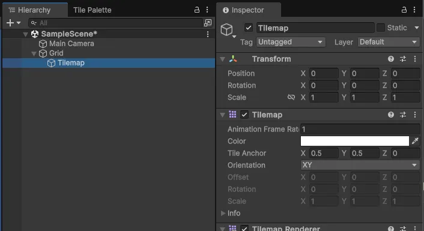The width and height of the screenshot is (424, 231).
Task: Open the Transform component help icon
Action: [x=391, y=59]
